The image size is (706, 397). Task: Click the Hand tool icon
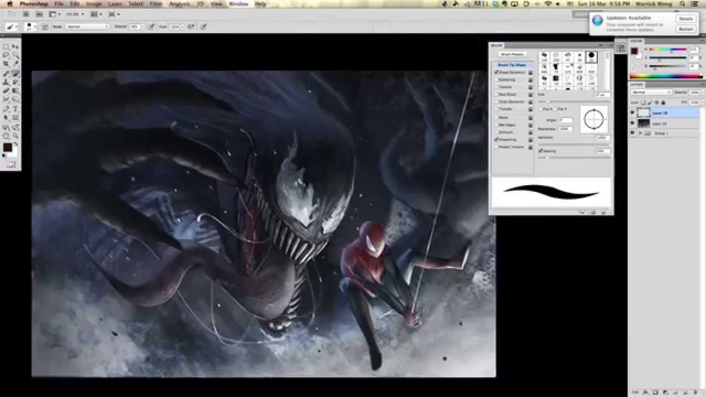(x=6, y=127)
